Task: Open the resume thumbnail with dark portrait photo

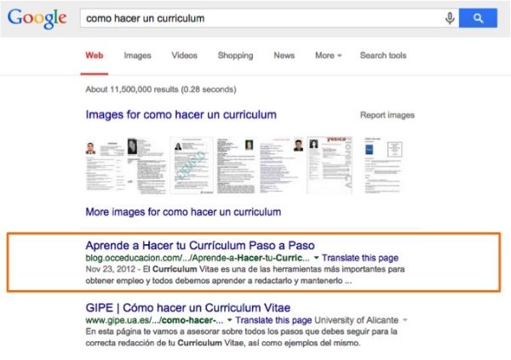Action: tap(146, 165)
